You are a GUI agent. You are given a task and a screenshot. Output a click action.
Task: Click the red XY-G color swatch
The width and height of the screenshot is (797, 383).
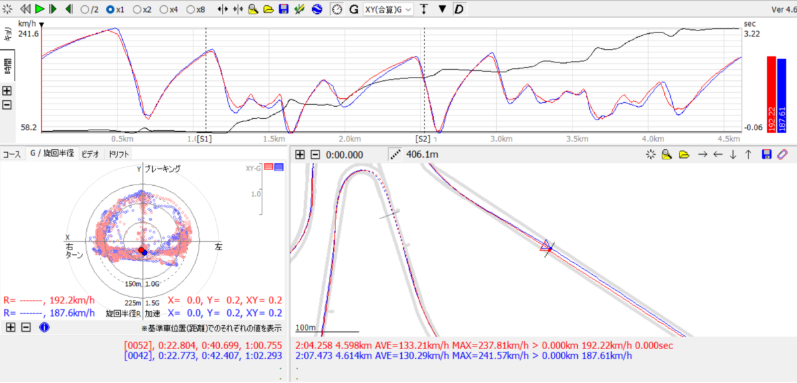[269, 167]
